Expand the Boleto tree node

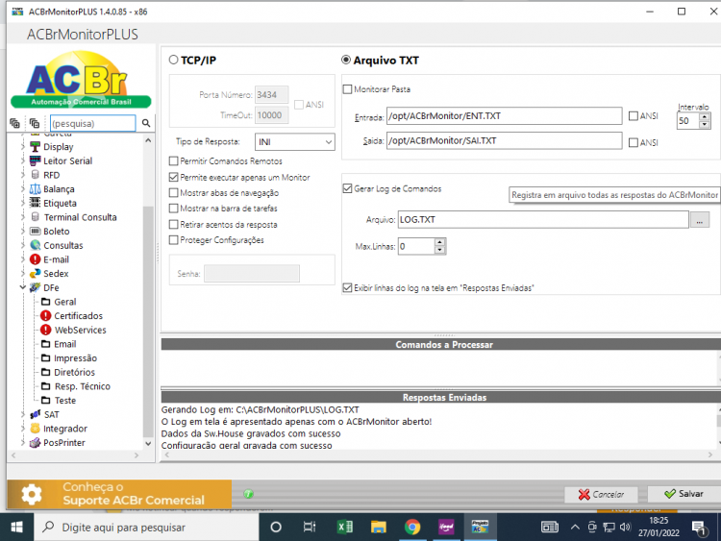click(x=22, y=232)
